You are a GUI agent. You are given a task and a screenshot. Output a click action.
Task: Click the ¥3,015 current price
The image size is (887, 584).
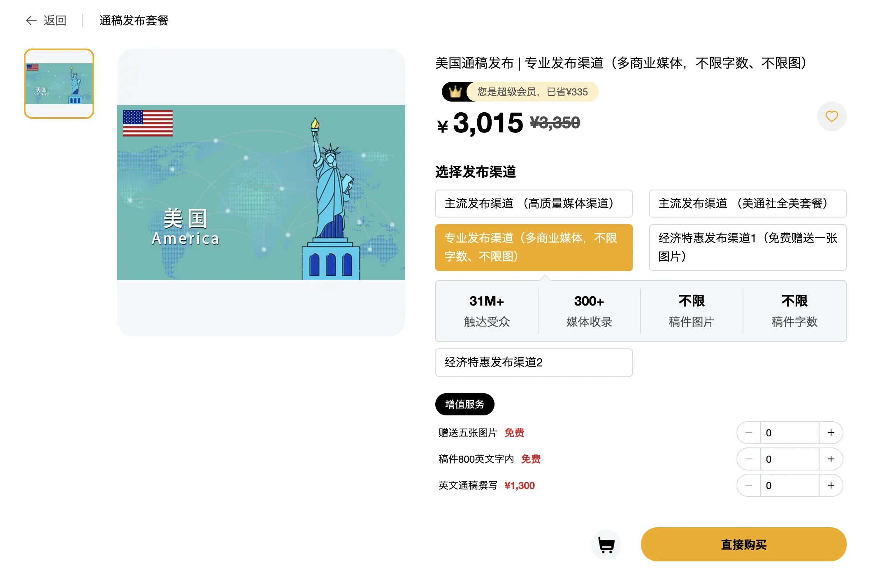coord(480,123)
